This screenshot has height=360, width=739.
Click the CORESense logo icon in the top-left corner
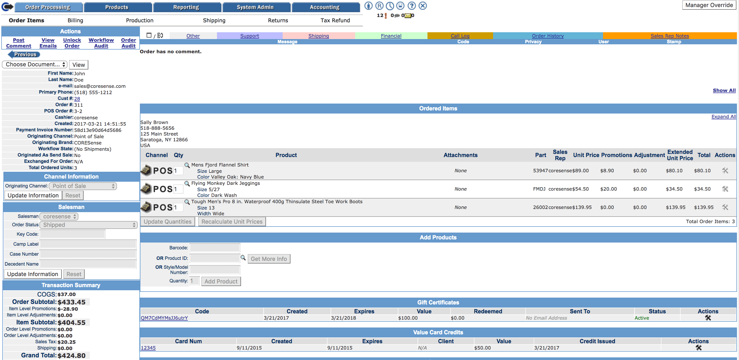coord(7,7)
